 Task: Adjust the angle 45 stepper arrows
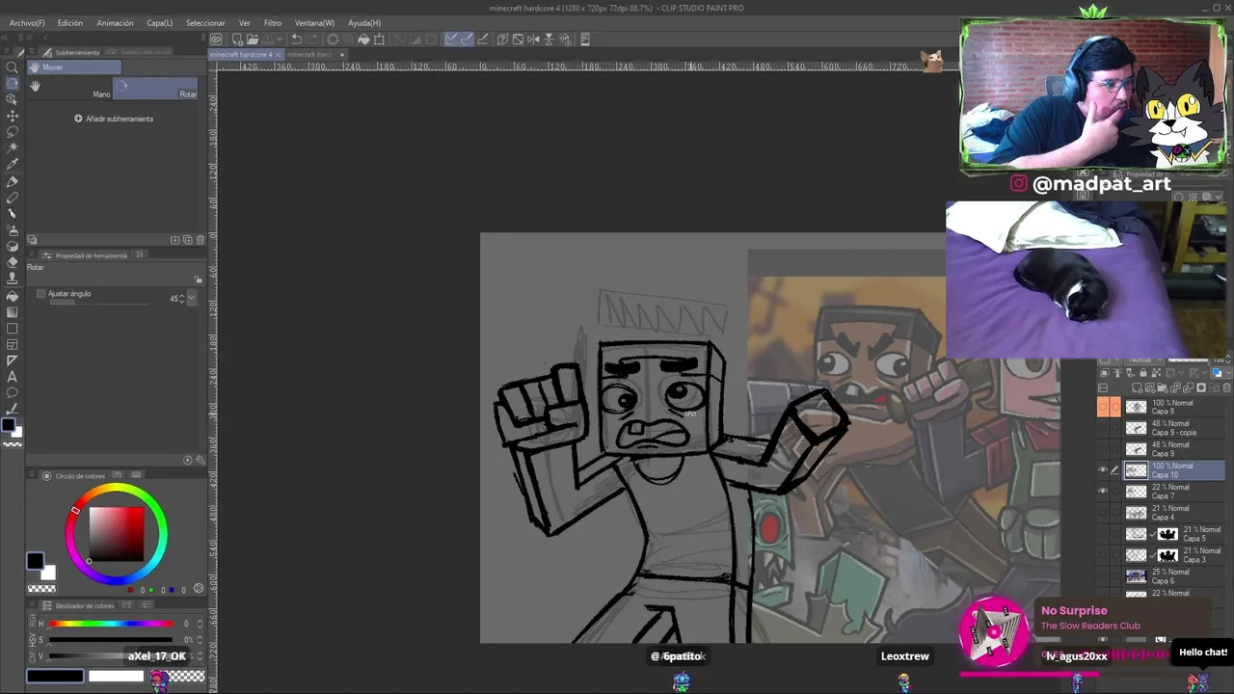[182, 299]
